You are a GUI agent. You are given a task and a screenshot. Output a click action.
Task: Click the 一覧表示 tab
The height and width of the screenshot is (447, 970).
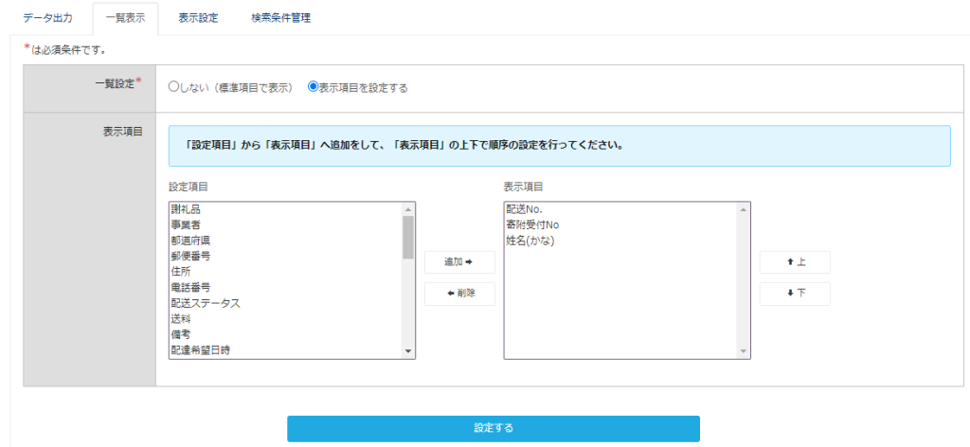(125, 18)
